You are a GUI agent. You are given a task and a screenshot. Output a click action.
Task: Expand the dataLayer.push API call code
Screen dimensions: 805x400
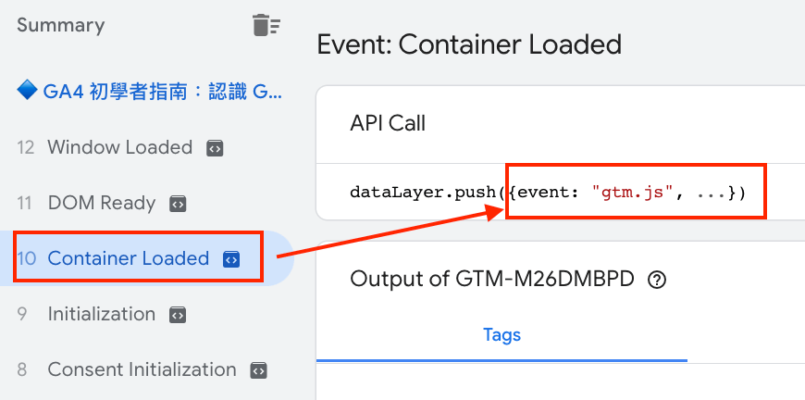(x=547, y=193)
